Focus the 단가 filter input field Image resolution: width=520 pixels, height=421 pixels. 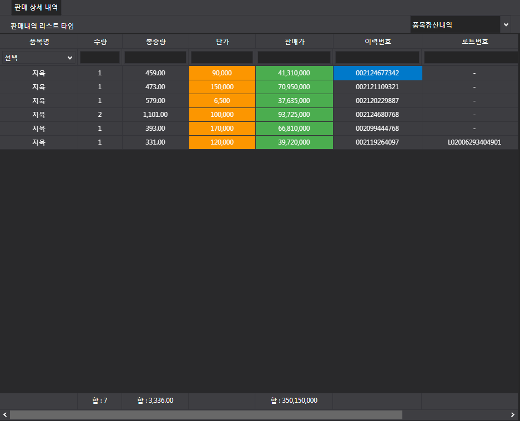(x=222, y=57)
